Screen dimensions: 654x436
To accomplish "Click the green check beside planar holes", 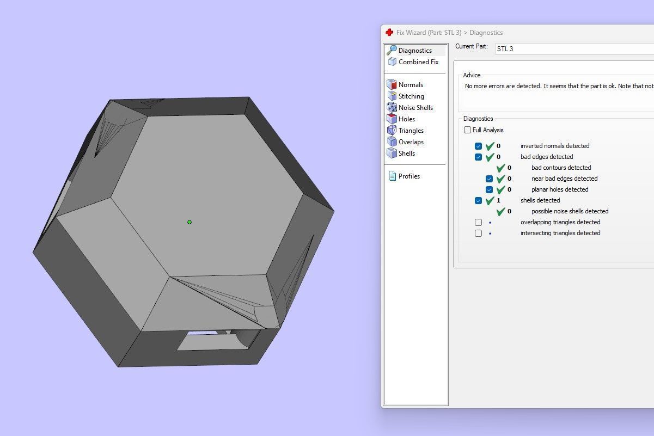I will (x=500, y=189).
